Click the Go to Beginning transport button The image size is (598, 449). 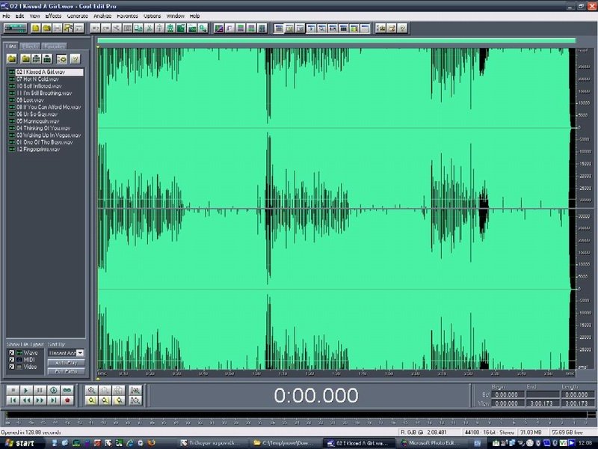pyautogui.click(x=12, y=400)
